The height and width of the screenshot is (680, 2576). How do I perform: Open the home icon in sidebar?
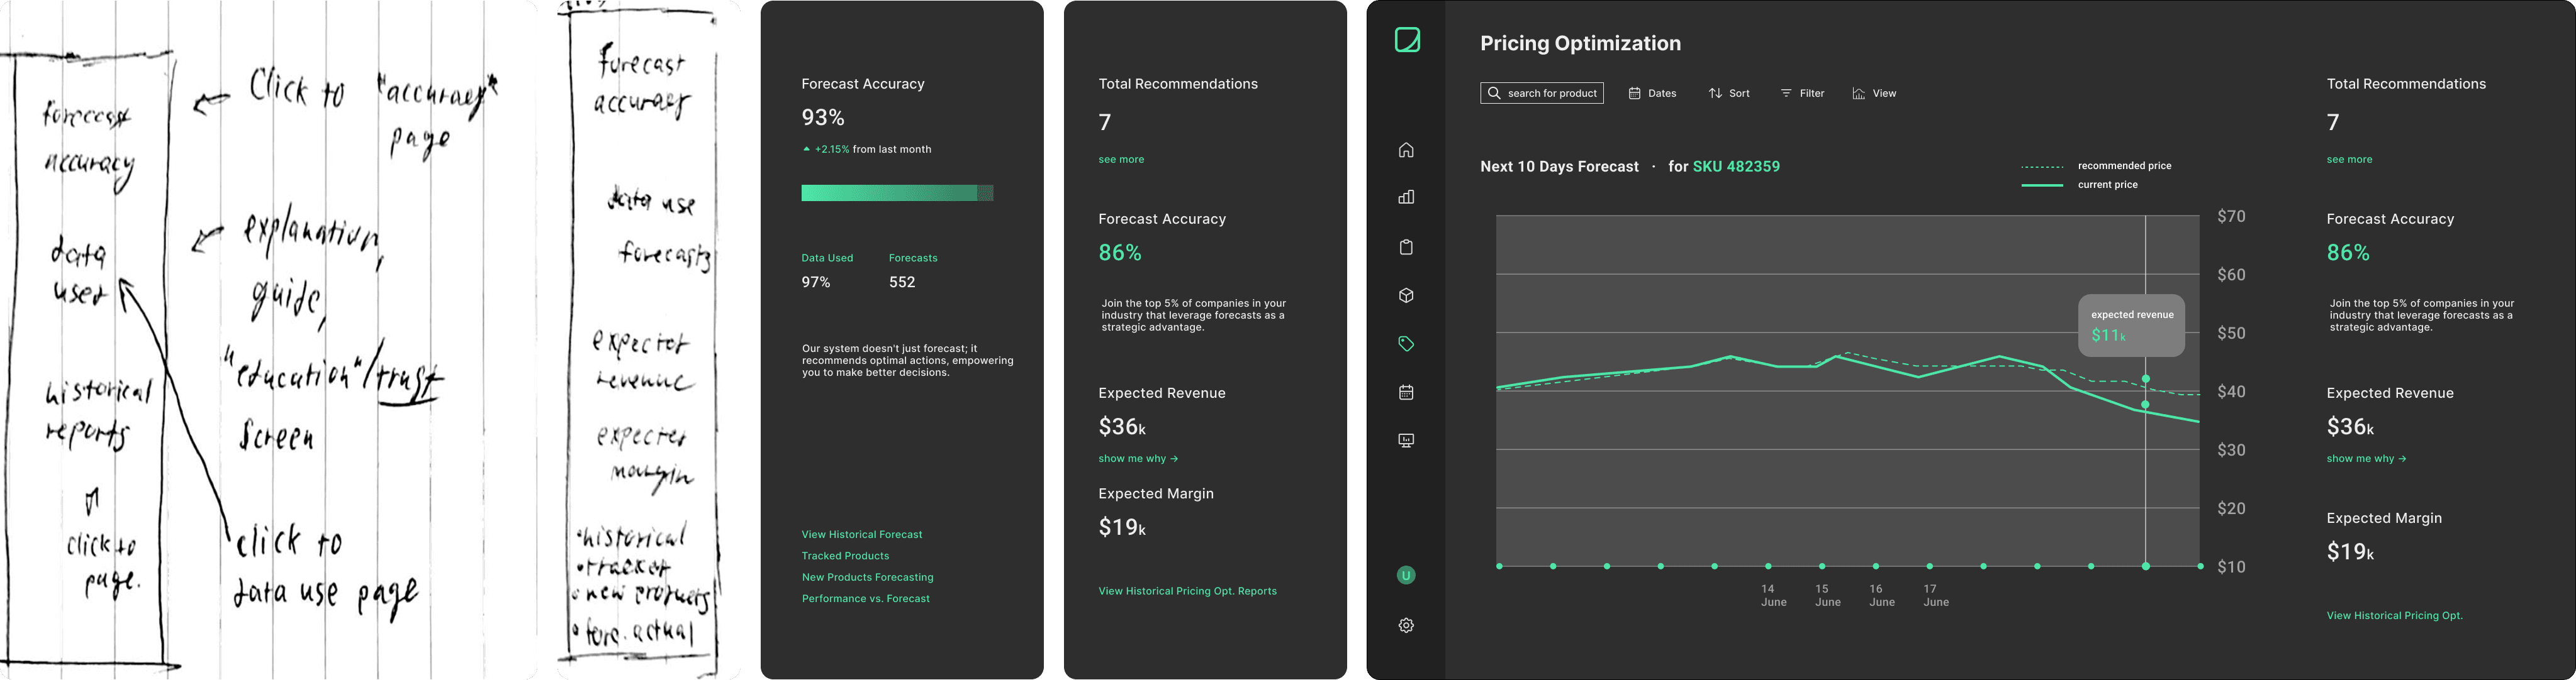click(x=1406, y=150)
